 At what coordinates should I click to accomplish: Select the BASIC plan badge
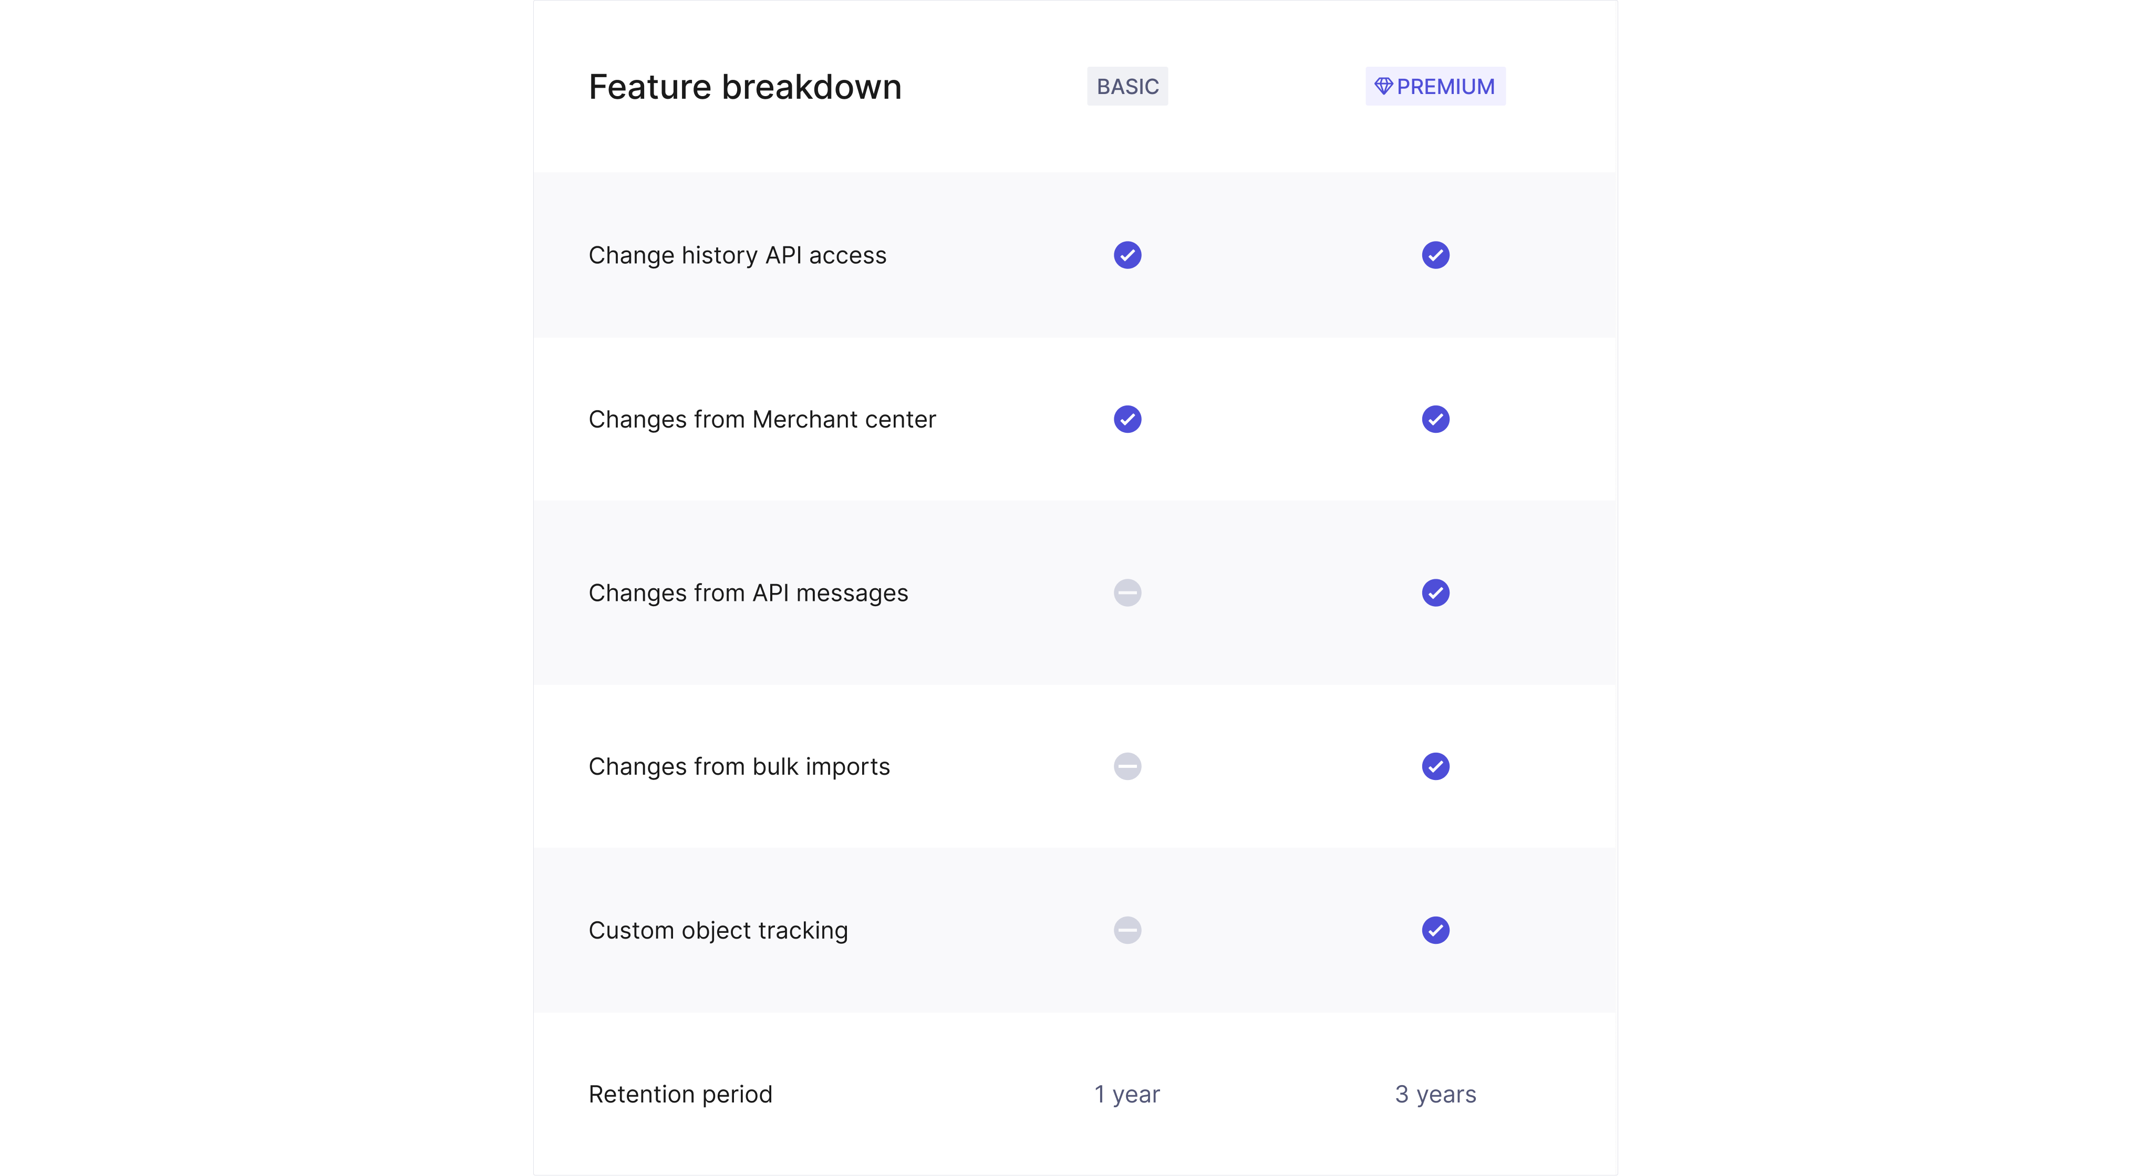[x=1127, y=87]
